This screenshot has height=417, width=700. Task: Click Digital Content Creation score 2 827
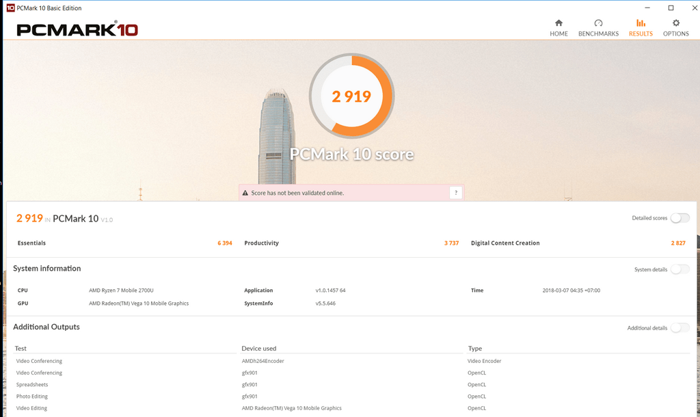pos(677,243)
